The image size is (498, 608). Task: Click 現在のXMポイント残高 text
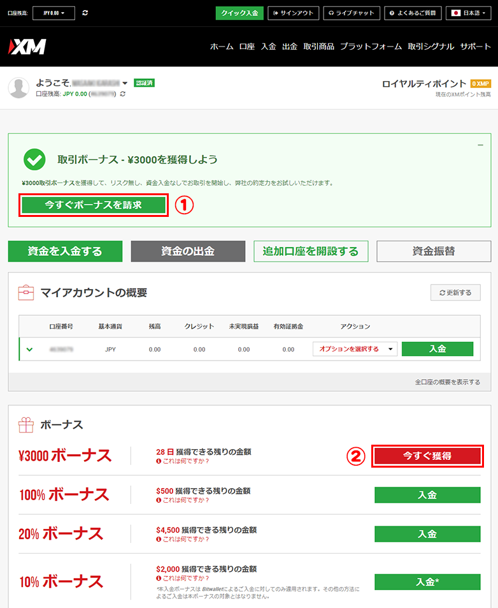point(463,94)
